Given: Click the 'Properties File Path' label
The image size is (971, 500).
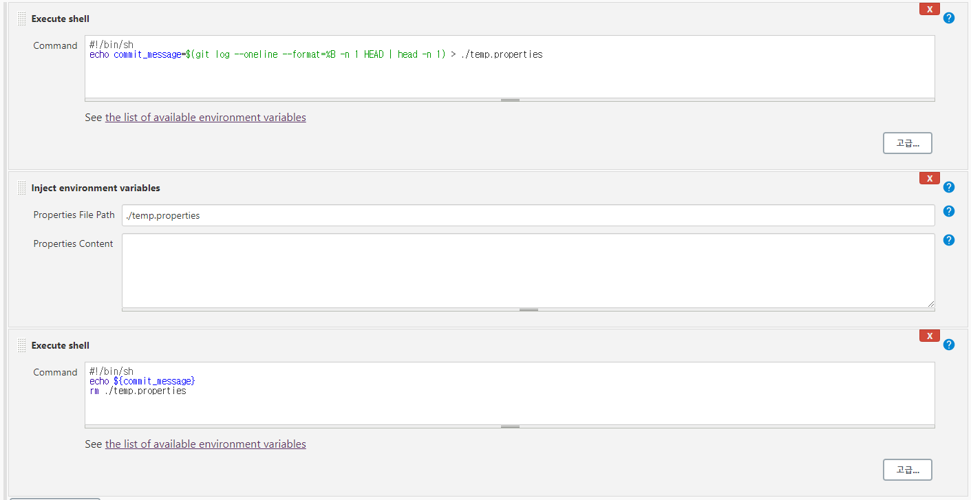Looking at the screenshot, I should pos(74,215).
